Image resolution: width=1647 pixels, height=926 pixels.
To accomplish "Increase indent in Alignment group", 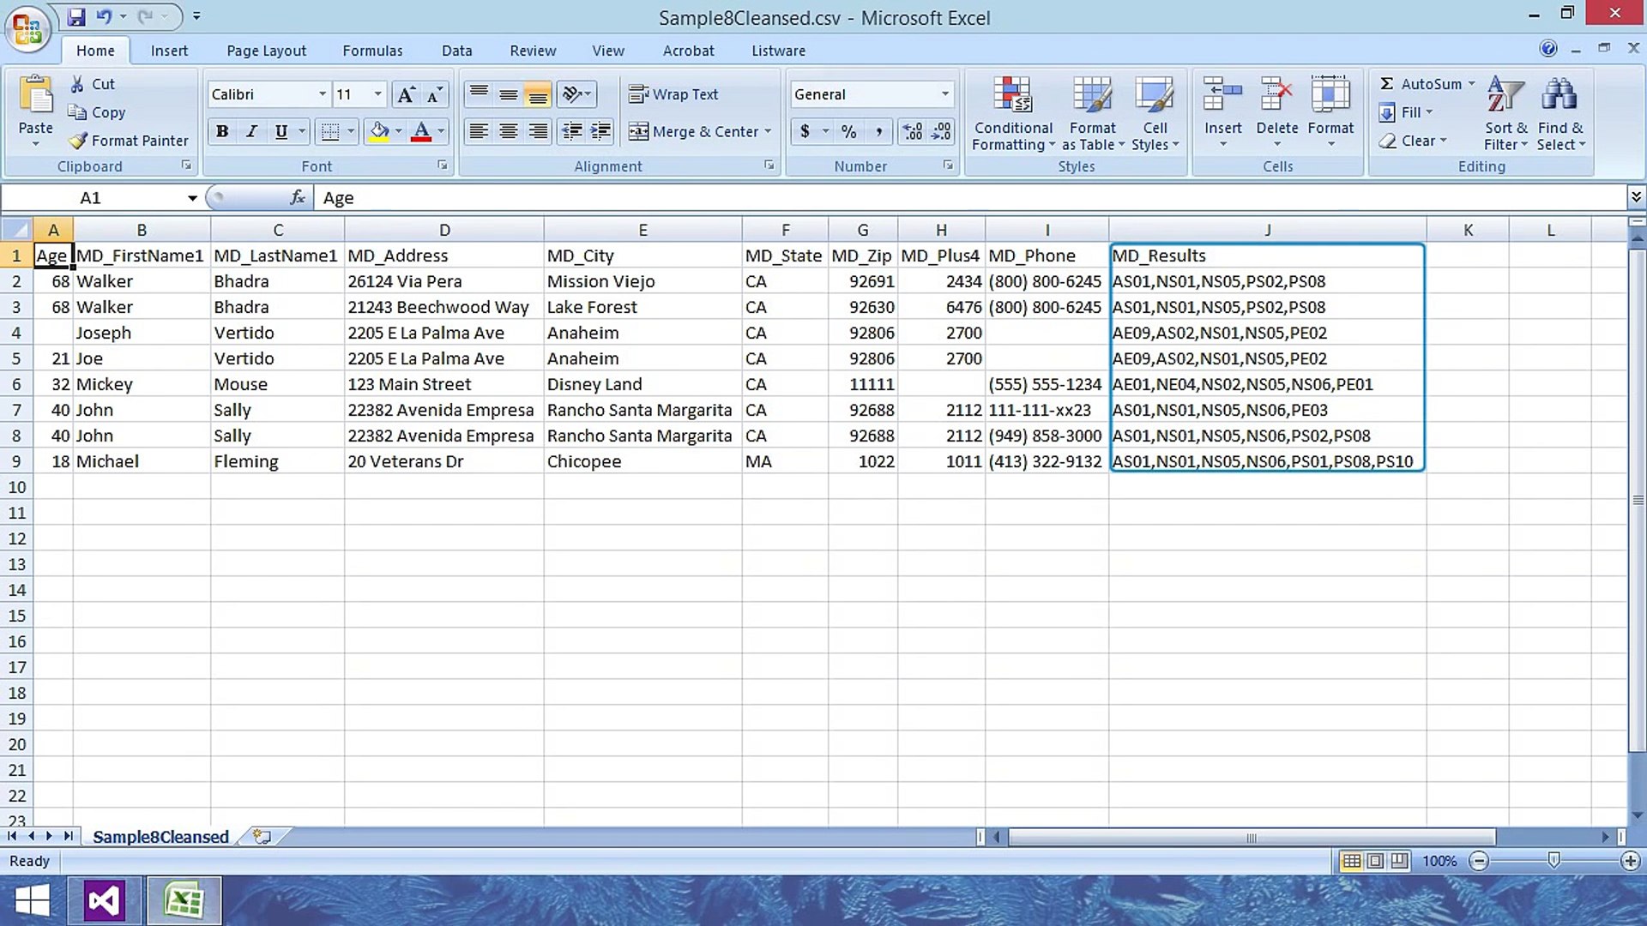I will (x=600, y=131).
